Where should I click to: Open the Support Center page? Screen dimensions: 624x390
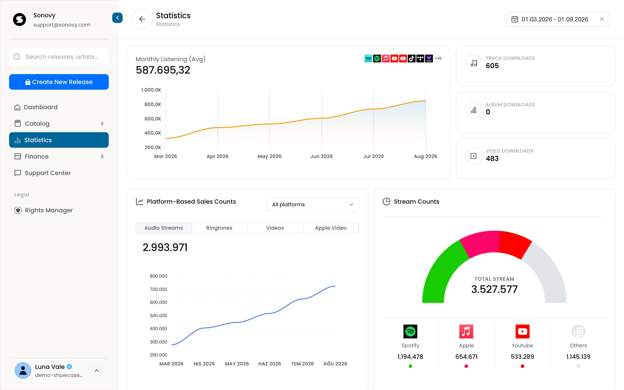pos(59,173)
